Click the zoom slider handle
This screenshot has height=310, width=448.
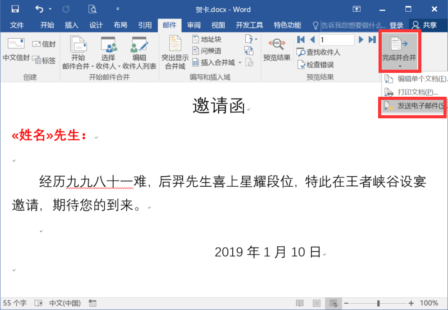tap(378, 303)
